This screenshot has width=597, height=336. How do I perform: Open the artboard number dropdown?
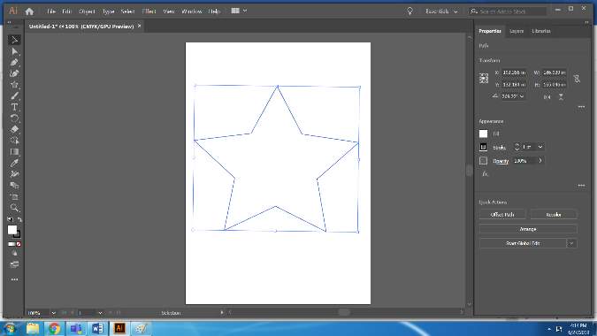tap(100, 313)
